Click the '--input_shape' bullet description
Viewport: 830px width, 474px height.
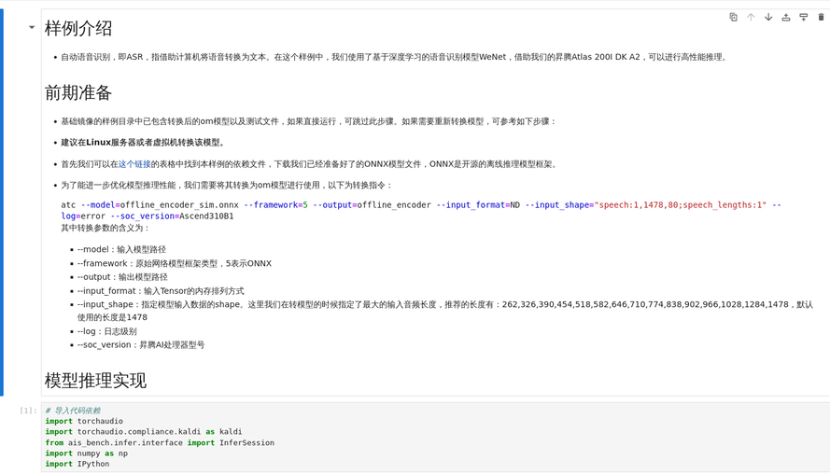click(444, 311)
